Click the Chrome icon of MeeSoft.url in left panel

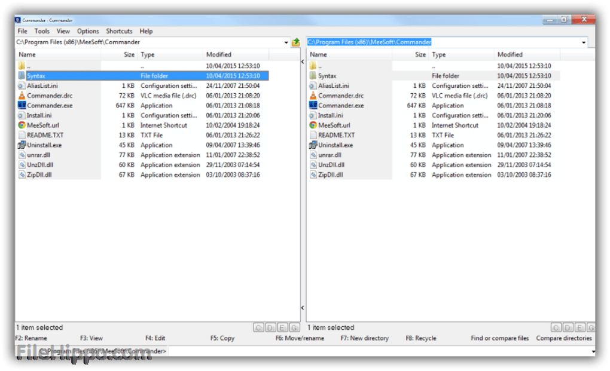[x=22, y=125]
